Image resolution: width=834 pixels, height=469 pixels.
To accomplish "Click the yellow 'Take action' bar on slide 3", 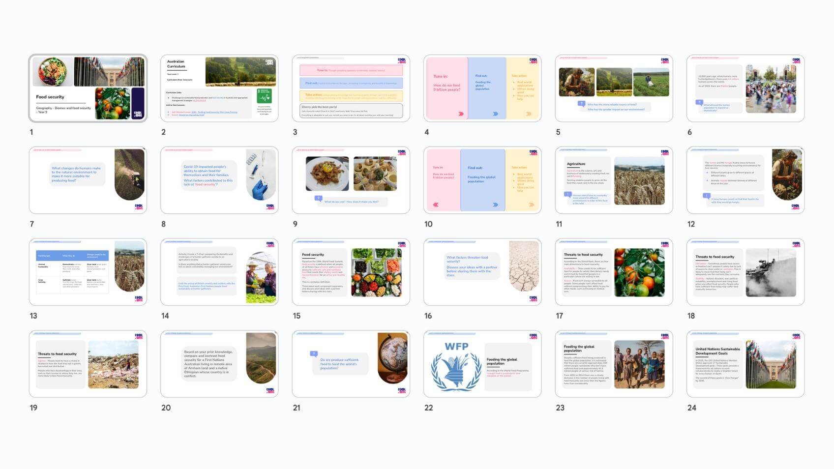I will 351,96.
